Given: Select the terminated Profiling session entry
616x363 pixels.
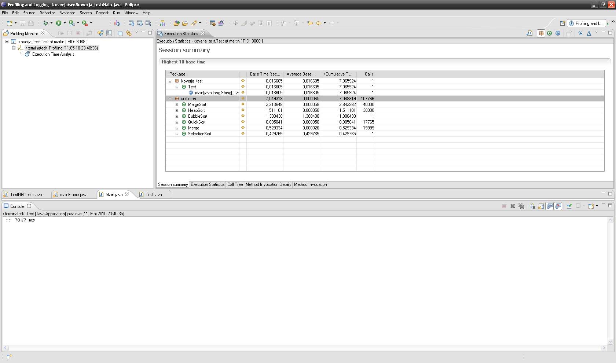Looking at the screenshot, I should coord(62,48).
